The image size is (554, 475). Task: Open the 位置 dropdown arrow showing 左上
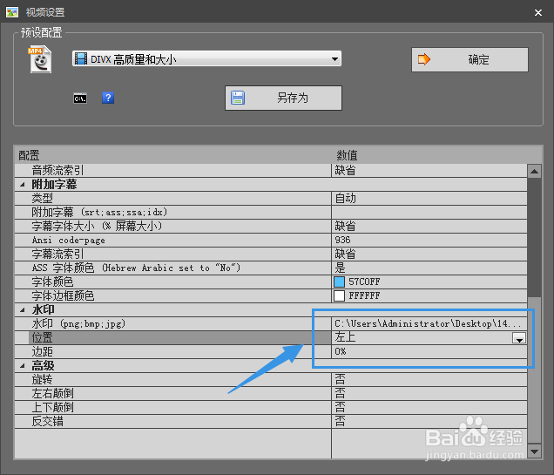click(519, 338)
